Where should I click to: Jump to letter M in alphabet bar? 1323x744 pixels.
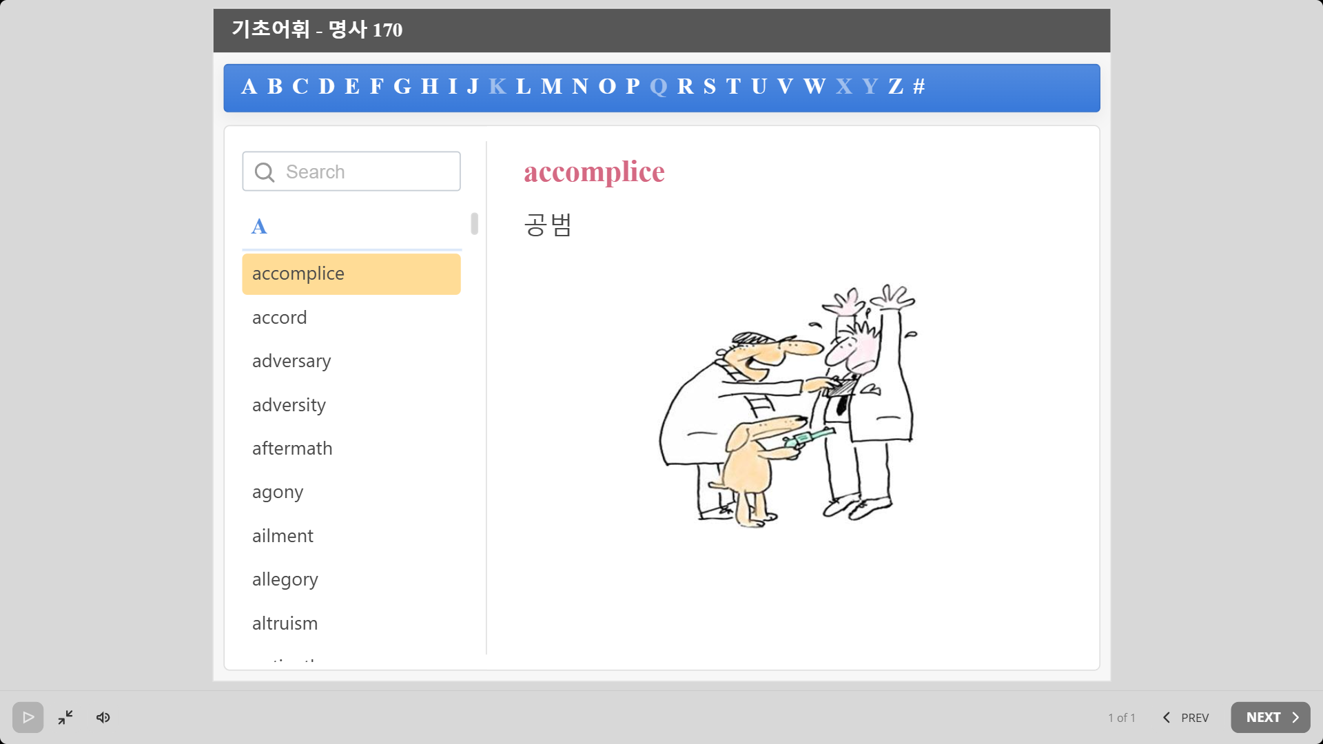[x=551, y=87]
